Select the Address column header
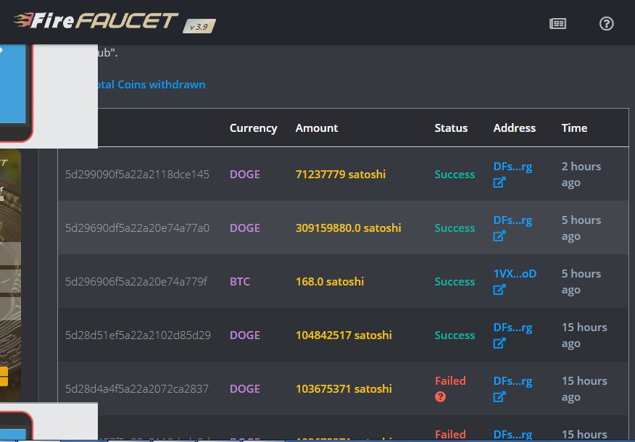This screenshot has width=635, height=442. [x=515, y=128]
